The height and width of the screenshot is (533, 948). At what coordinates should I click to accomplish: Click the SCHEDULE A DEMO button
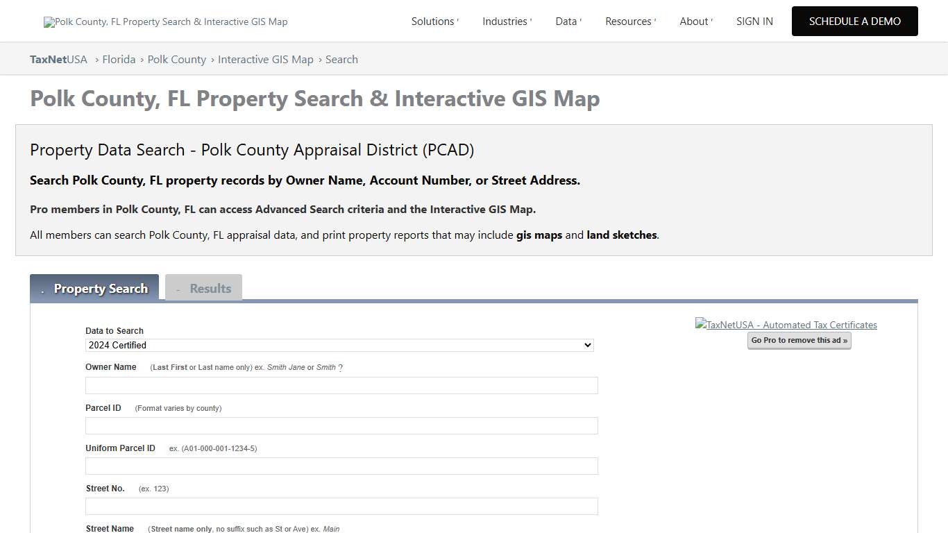(x=854, y=21)
